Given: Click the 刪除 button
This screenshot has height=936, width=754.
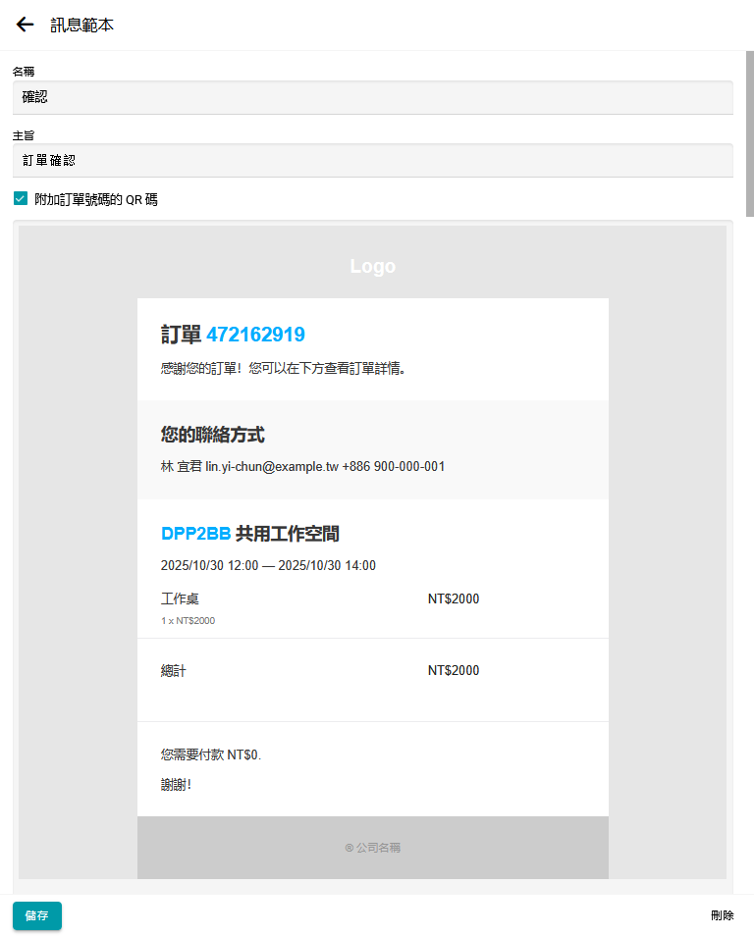Looking at the screenshot, I should click(x=722, y=915).
